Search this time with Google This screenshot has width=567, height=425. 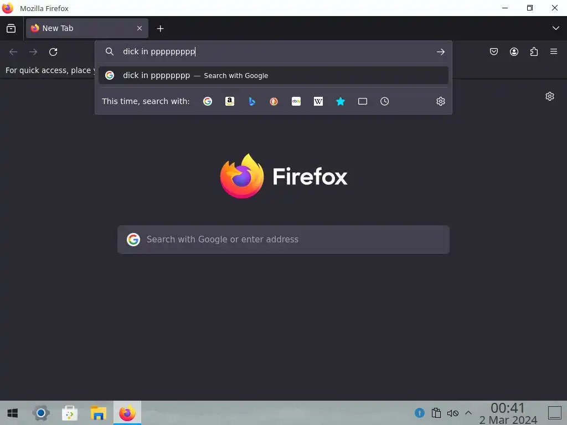click(208, 102)
